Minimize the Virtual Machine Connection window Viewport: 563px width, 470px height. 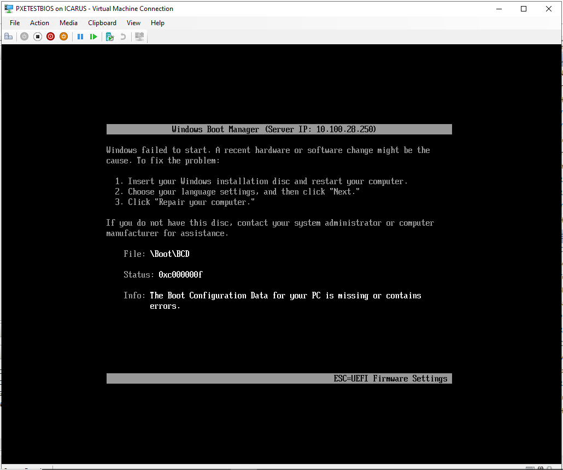point(499,9)
